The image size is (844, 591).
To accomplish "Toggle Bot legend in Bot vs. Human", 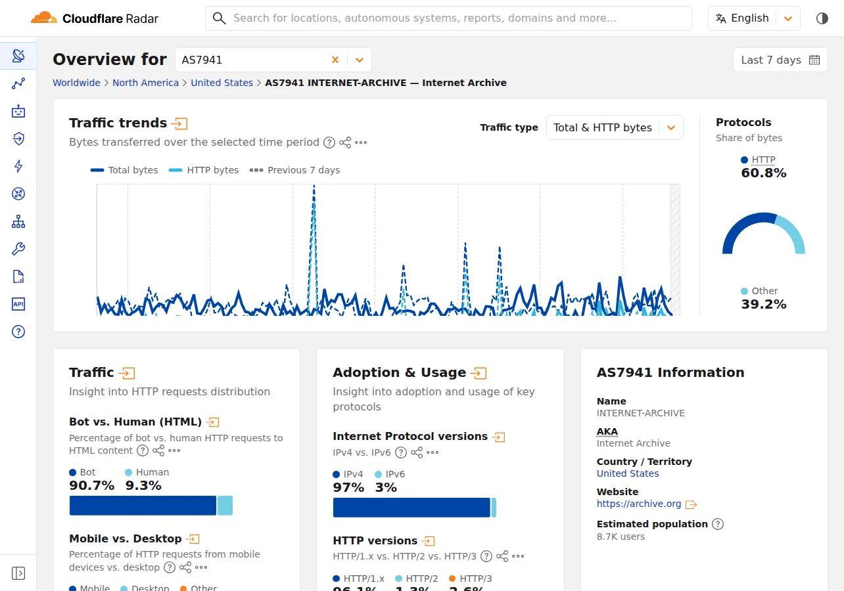I will pyautogui.click(x=83, y=472).
